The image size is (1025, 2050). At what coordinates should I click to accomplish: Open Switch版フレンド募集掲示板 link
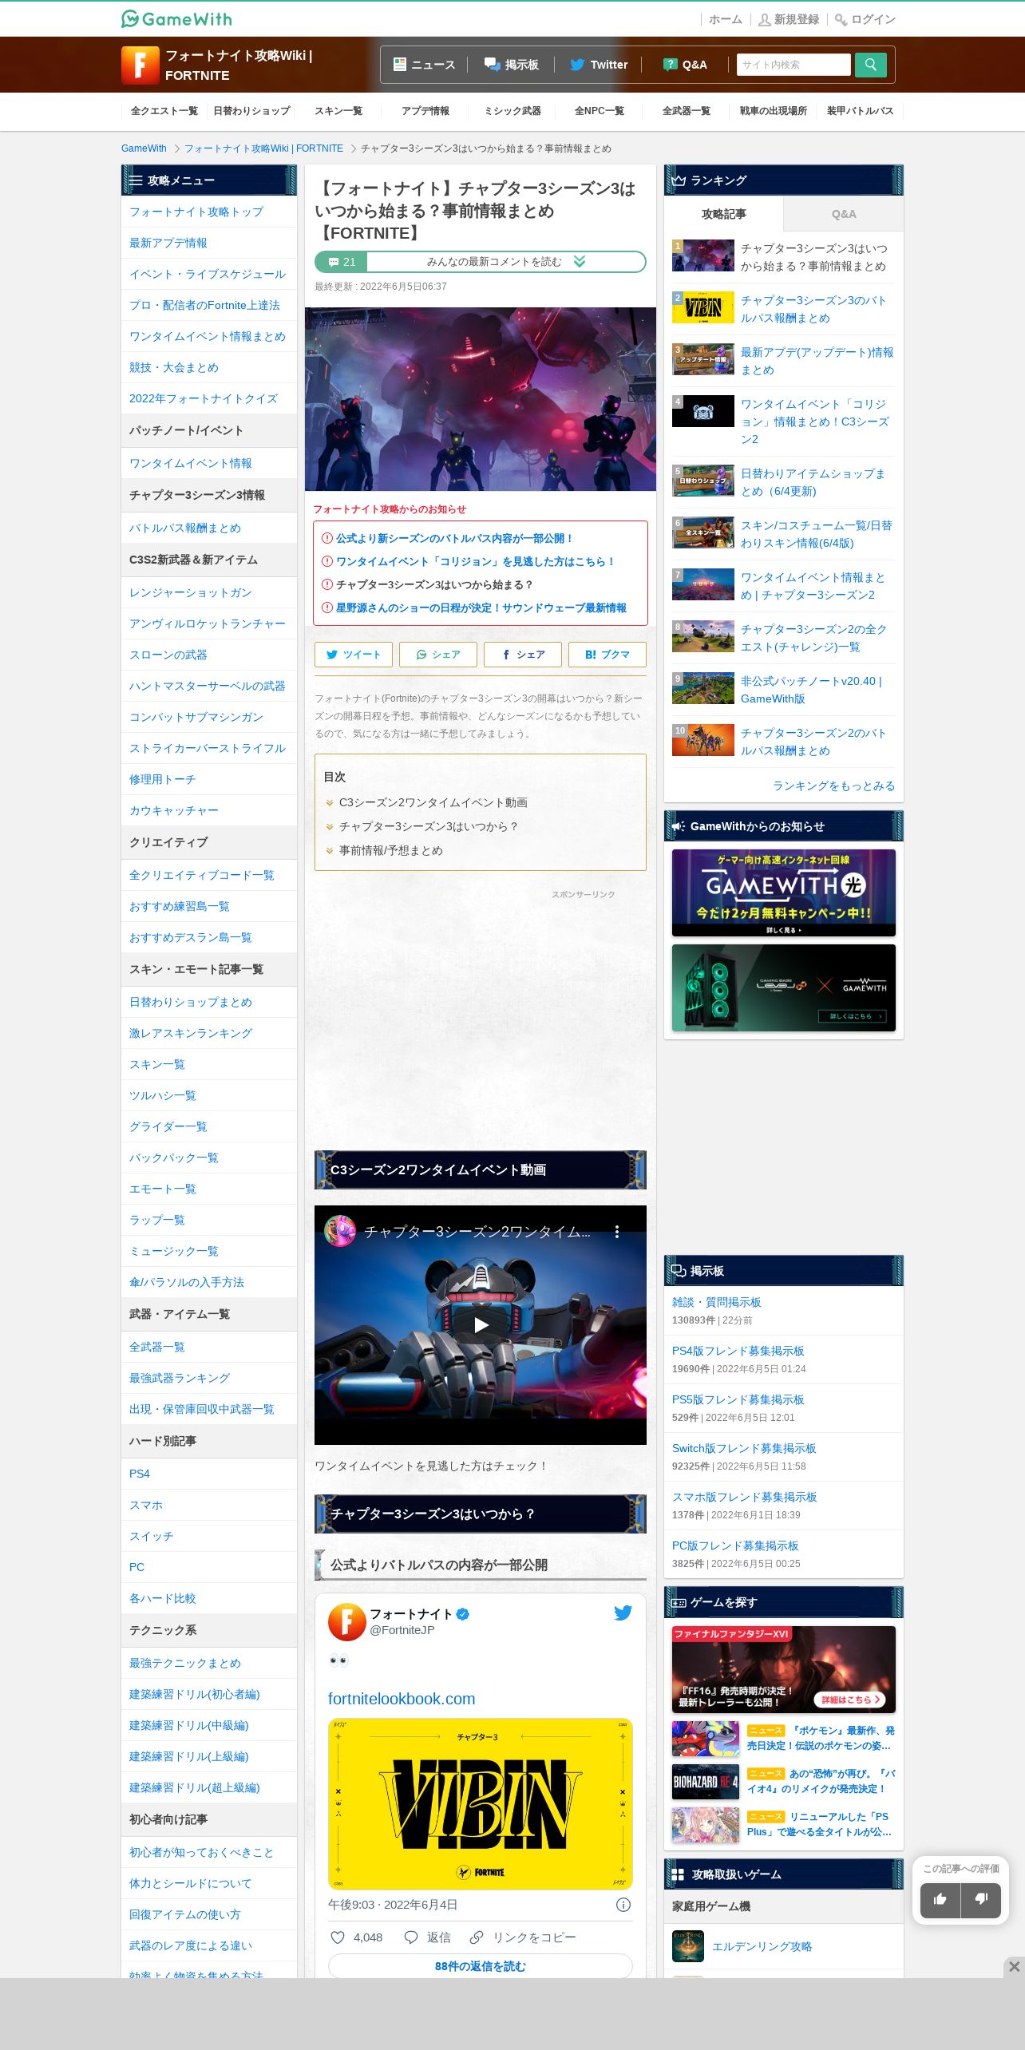(x=744, y=1448)
